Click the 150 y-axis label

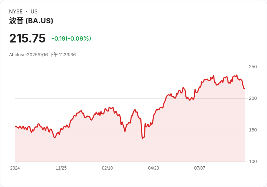pyautogui.click(x=253, y=130)
